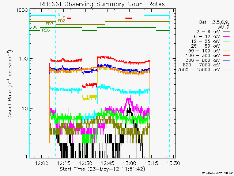Screen dimensions: 234x176
Task: Click the Det 1,3,5,6,9 detector label
Action: pyautogui.click(x=214, y=22)
